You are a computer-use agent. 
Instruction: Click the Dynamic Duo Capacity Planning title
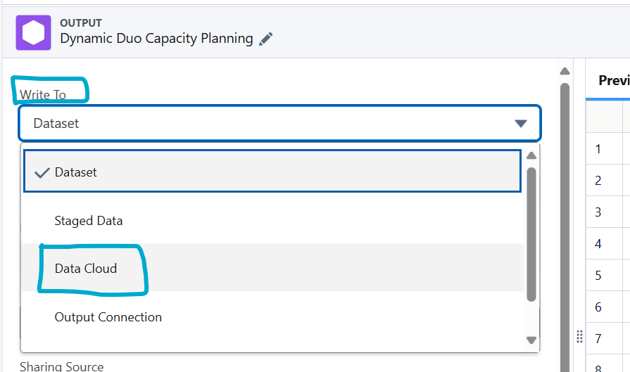coord(156,39)
